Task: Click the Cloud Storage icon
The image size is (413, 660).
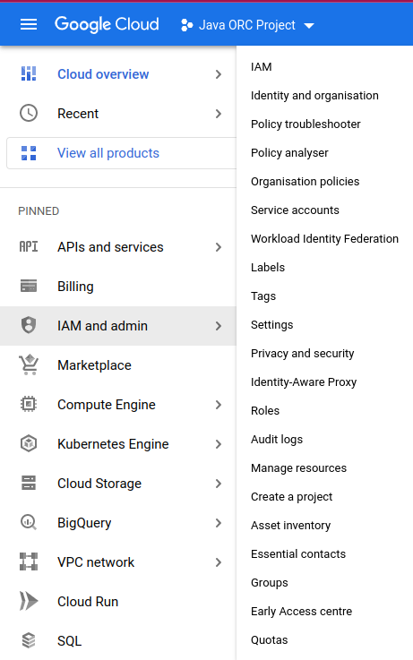Action: tap(29, 483)
